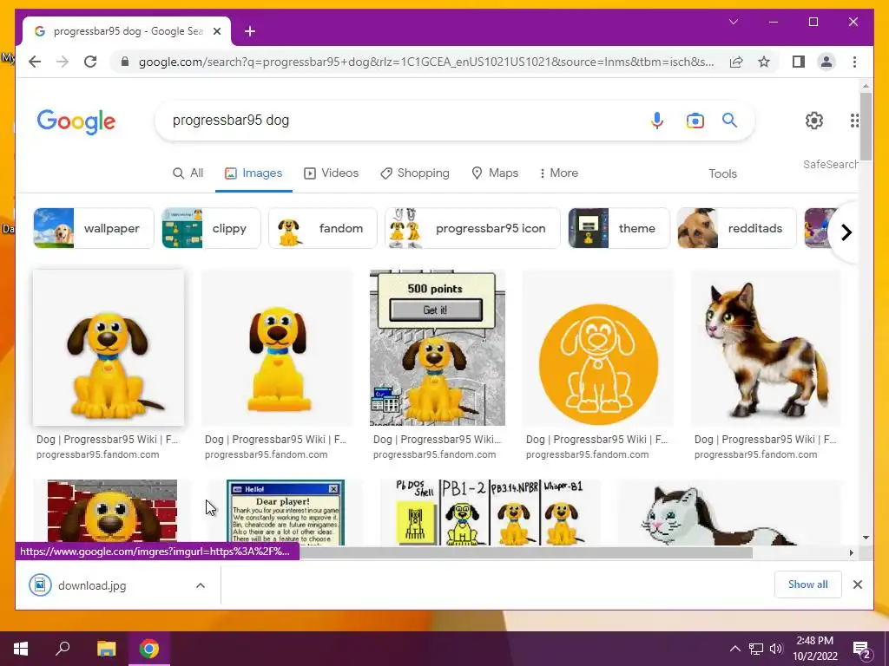Viewport: 889px width, 666px height.
Task: Expand the More search options
Action: [x=559, y=173]
